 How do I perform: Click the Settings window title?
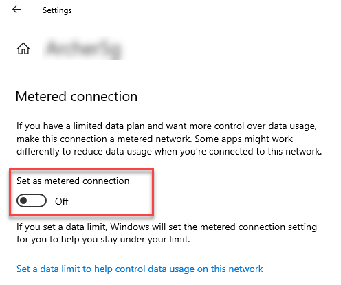pyautogui.click(x=57, y=10)
